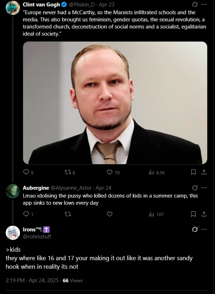Open the @rohmstuff profile handle

coord(37,237)
